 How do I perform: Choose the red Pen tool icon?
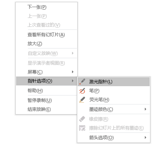point(82,91)
